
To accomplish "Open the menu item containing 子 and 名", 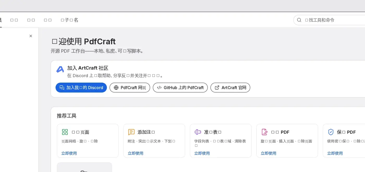I will tap(69, 20).
